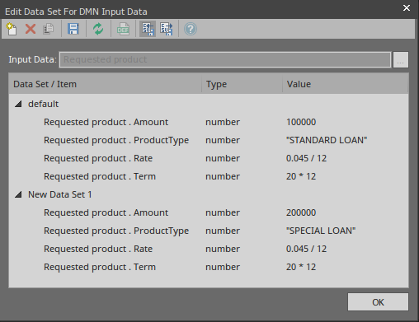Click number type of New Data Set 1 Term
Image resolution: width=419 pixels, height=322 pixels.
coord(223,267)
